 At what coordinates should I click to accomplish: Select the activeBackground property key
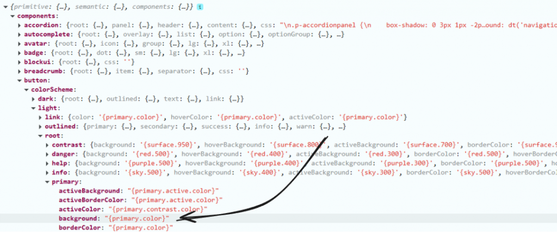88,191
